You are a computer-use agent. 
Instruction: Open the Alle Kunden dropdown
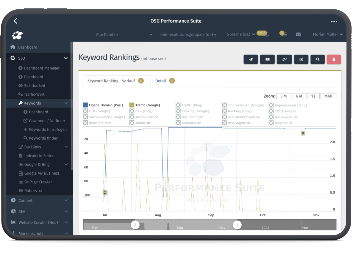(124, 35)
